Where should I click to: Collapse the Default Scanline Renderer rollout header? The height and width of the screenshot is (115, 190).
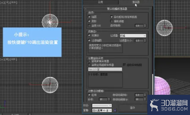click(117, 9)
